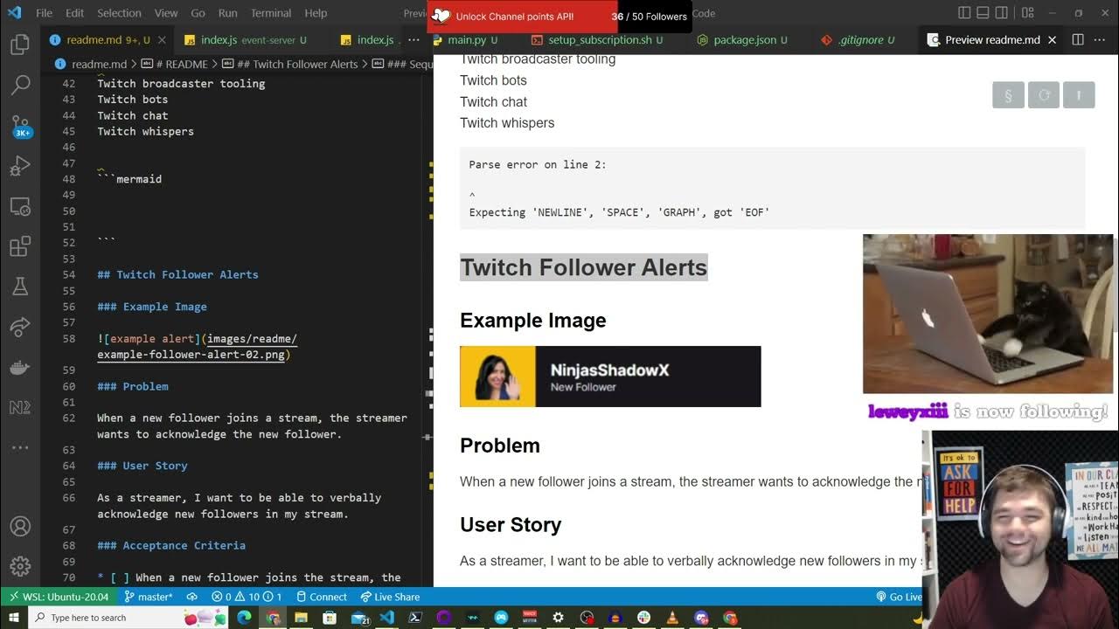Open Microsoft Edge from taskbar
Screen dimensions: 1119x629
pyautogui.click(x=244, y=618)
